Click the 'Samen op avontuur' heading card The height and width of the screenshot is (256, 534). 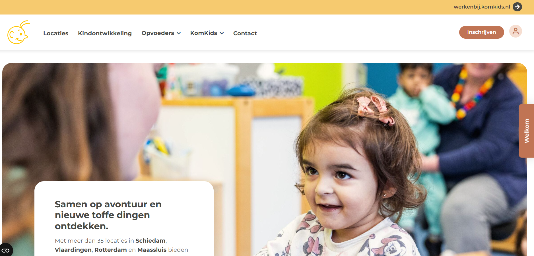pos(124,218)
